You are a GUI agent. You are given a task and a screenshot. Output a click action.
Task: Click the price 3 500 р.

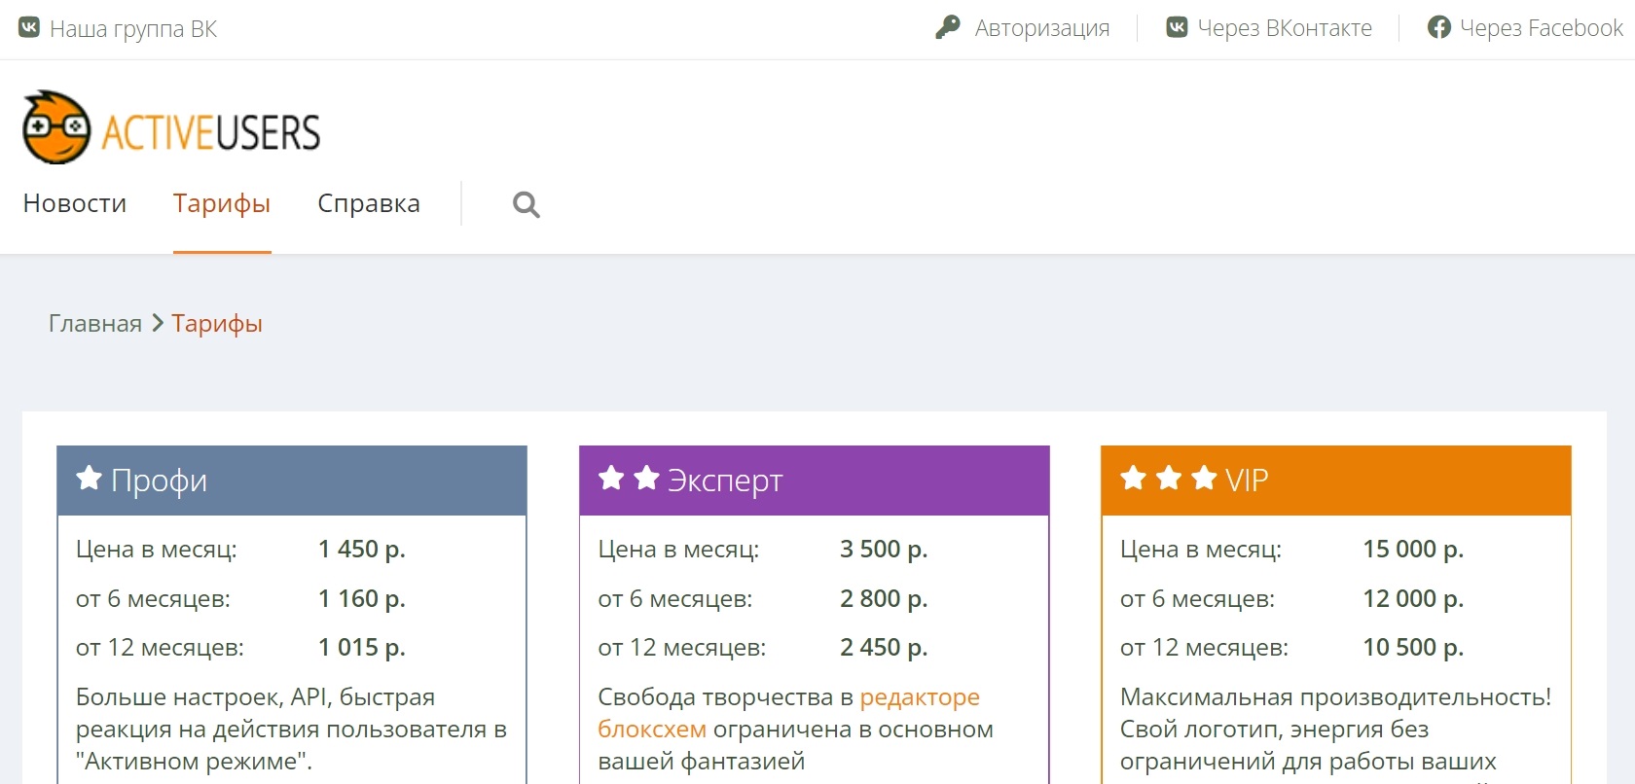(x=884, y=549)
